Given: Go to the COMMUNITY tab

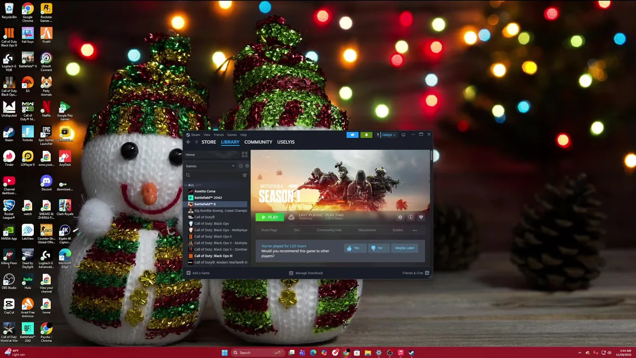Looking at the screenshot, I should pos(258,142).
